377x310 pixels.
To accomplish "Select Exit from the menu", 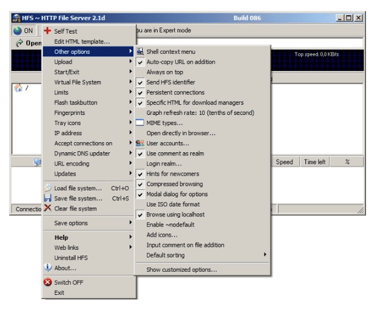I will tap(88, 292).
